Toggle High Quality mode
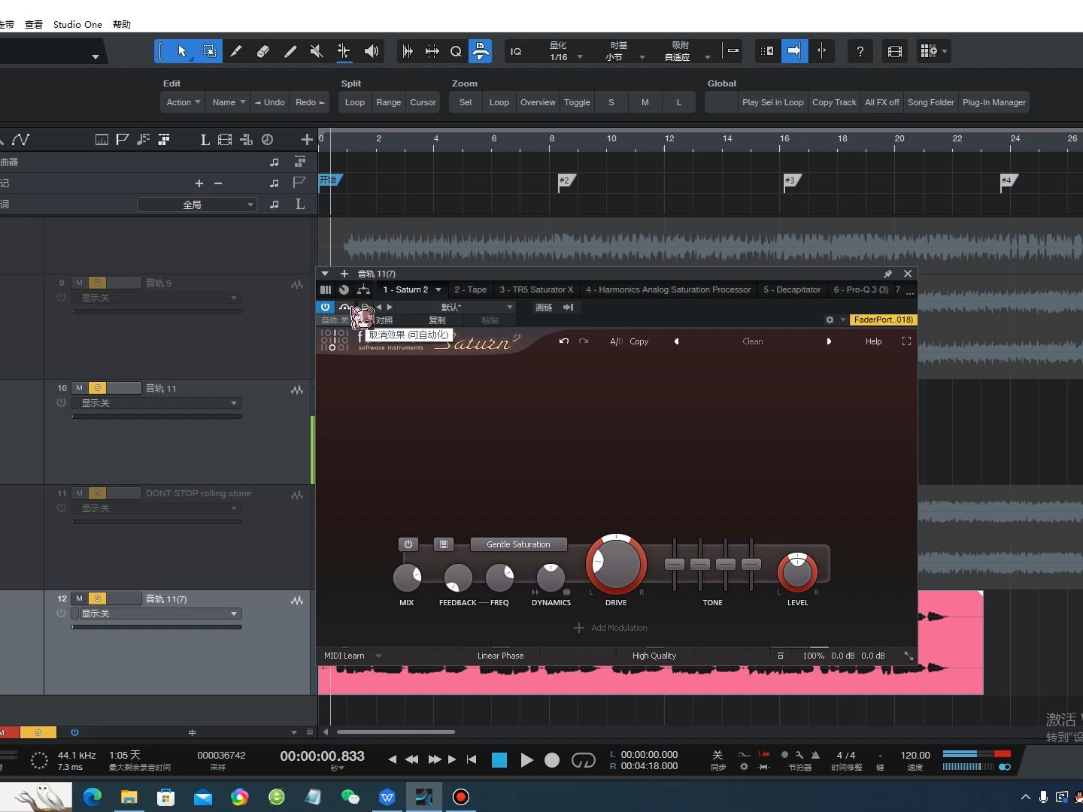Viewport: 1083px width, 812px height. (x=654, y=656)
